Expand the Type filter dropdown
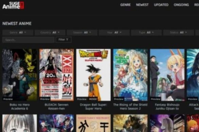The width and height of the screenshot is (199, 132). tap(146, 32)
